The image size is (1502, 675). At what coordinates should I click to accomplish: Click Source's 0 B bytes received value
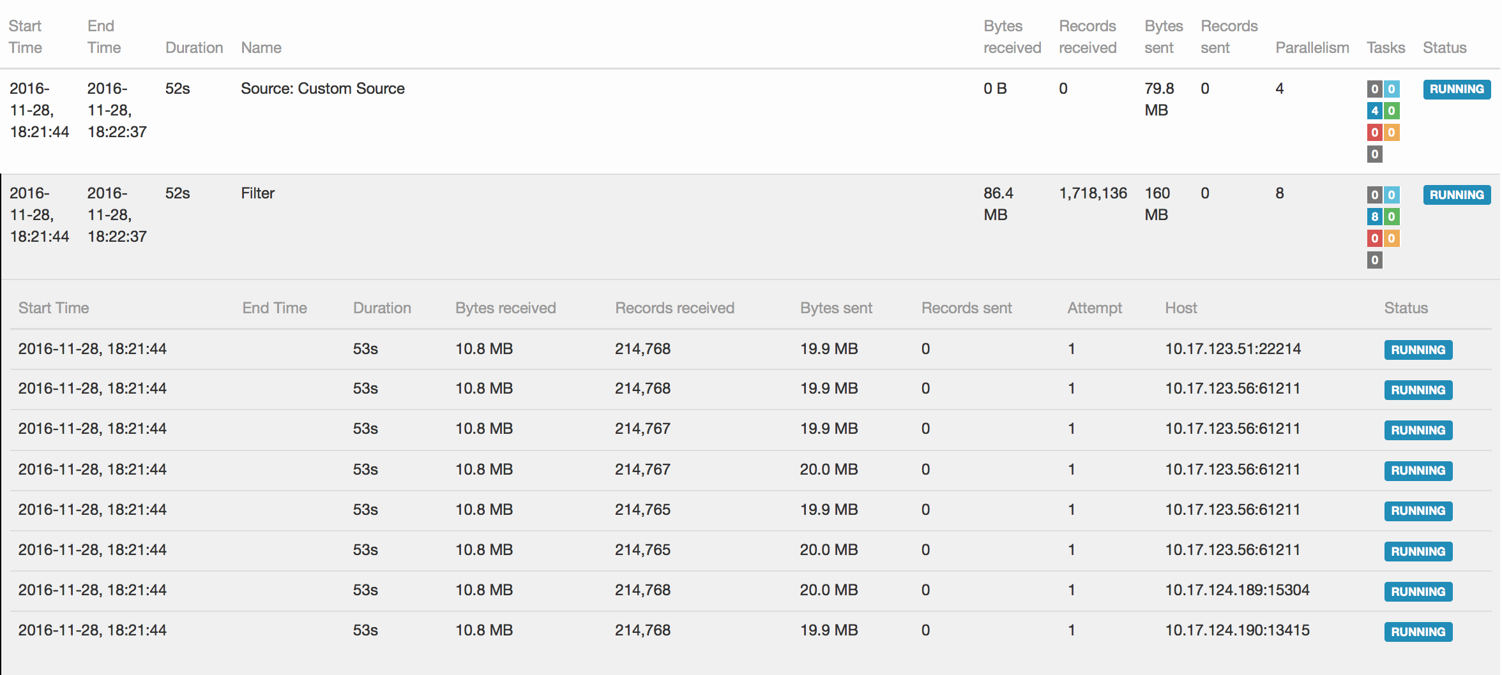(995, 89)
